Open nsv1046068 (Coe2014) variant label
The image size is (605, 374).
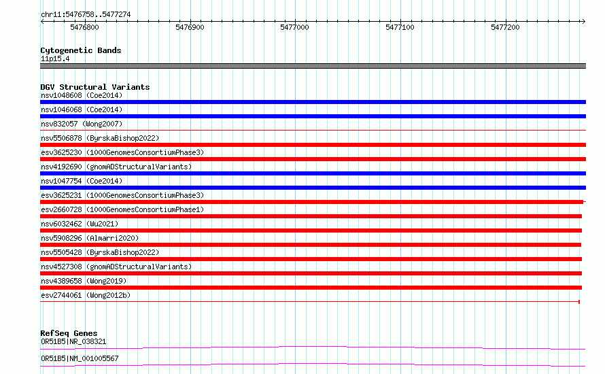pos(82,109)
